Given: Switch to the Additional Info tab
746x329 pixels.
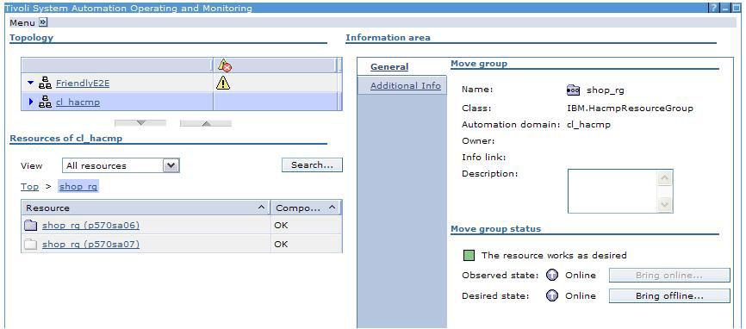Looking at the screenshot, I should coord(406,85).
